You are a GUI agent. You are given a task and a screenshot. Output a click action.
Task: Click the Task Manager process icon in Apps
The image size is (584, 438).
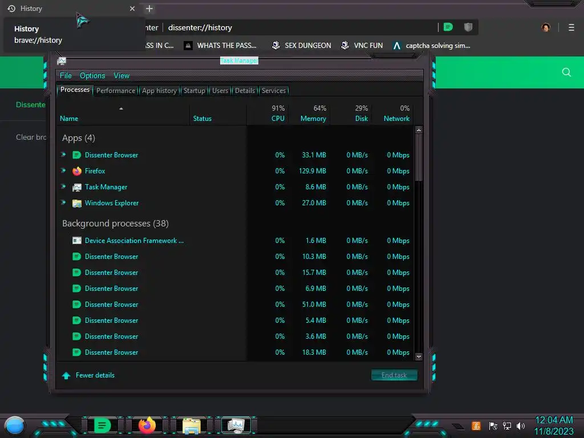point(77,187)
